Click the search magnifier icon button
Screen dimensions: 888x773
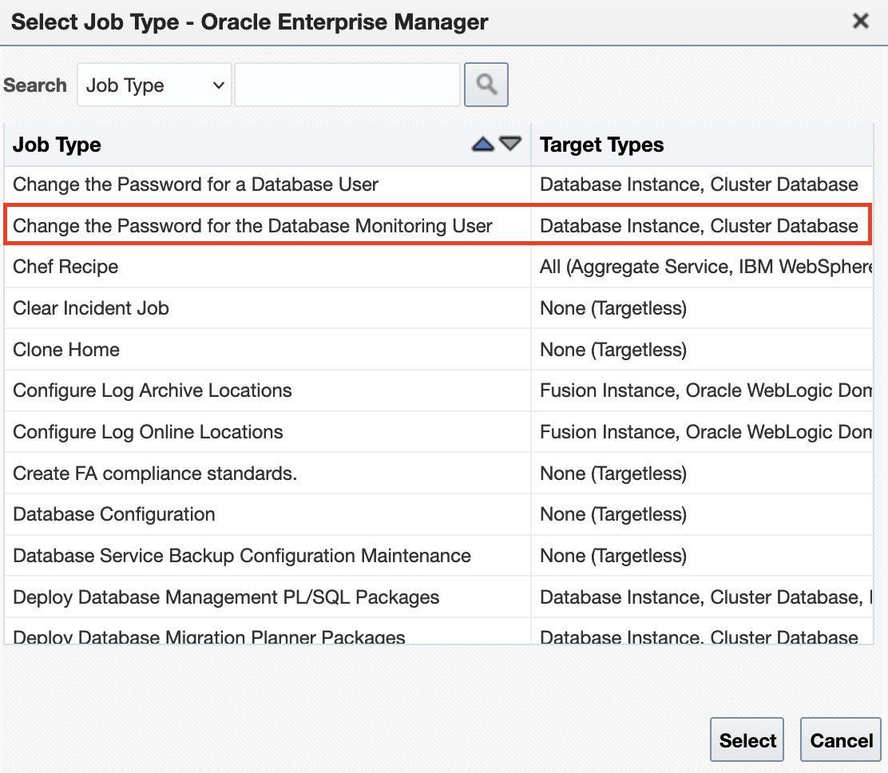486,85
